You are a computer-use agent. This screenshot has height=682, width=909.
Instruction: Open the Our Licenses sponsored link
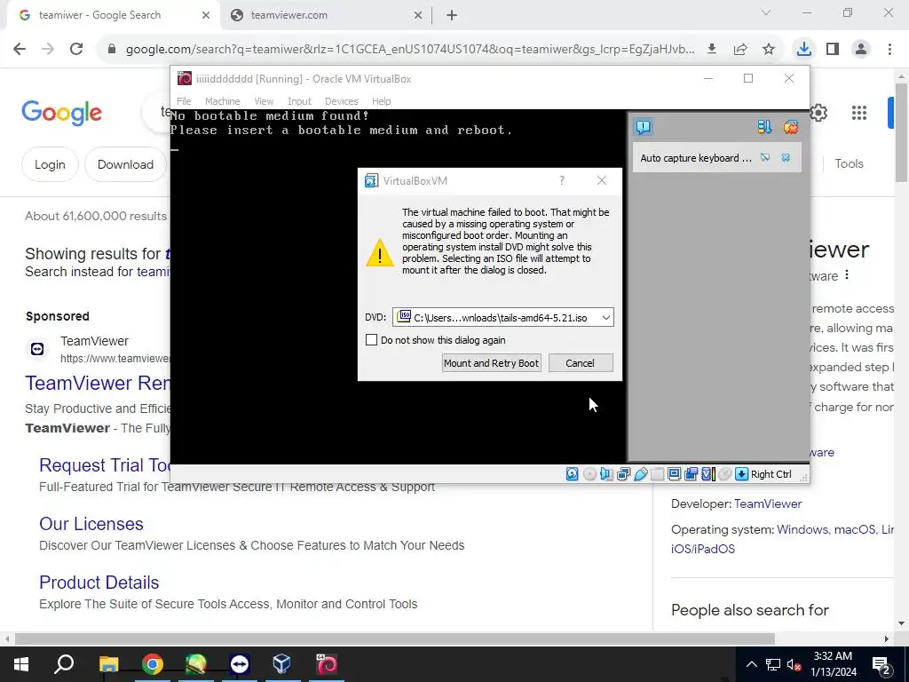pos(91,524)
